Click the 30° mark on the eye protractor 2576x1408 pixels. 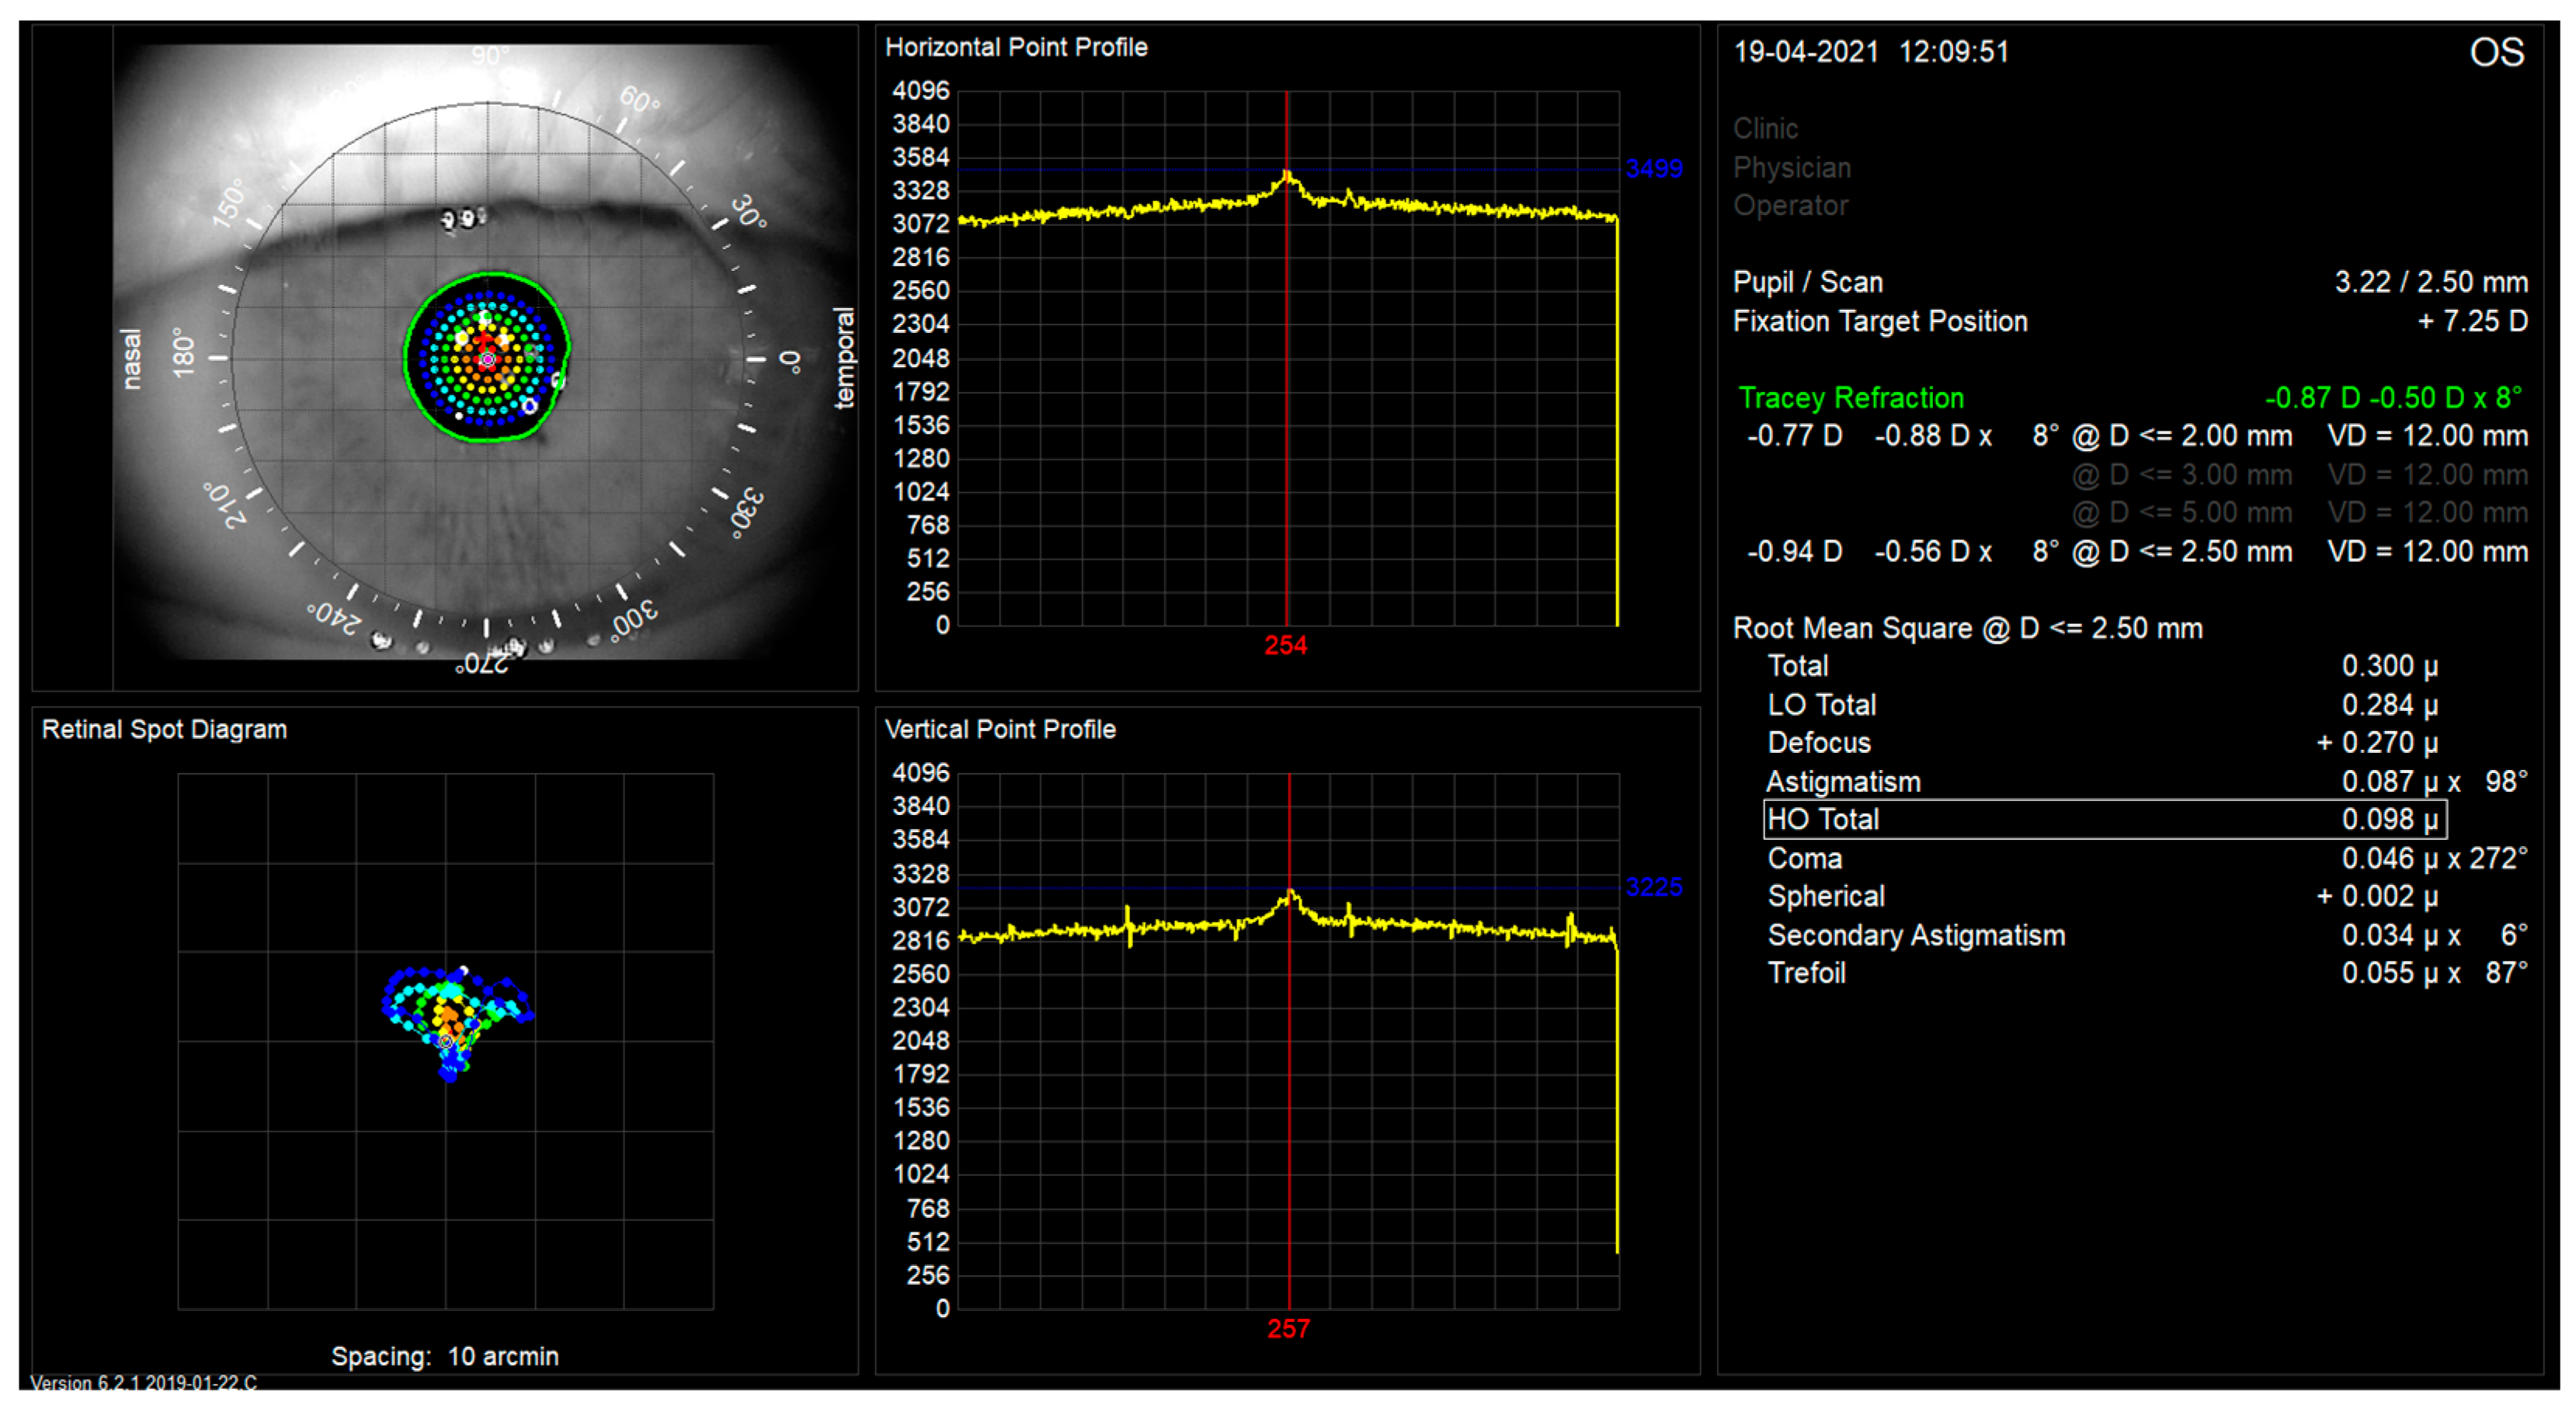tap(747, 211)
